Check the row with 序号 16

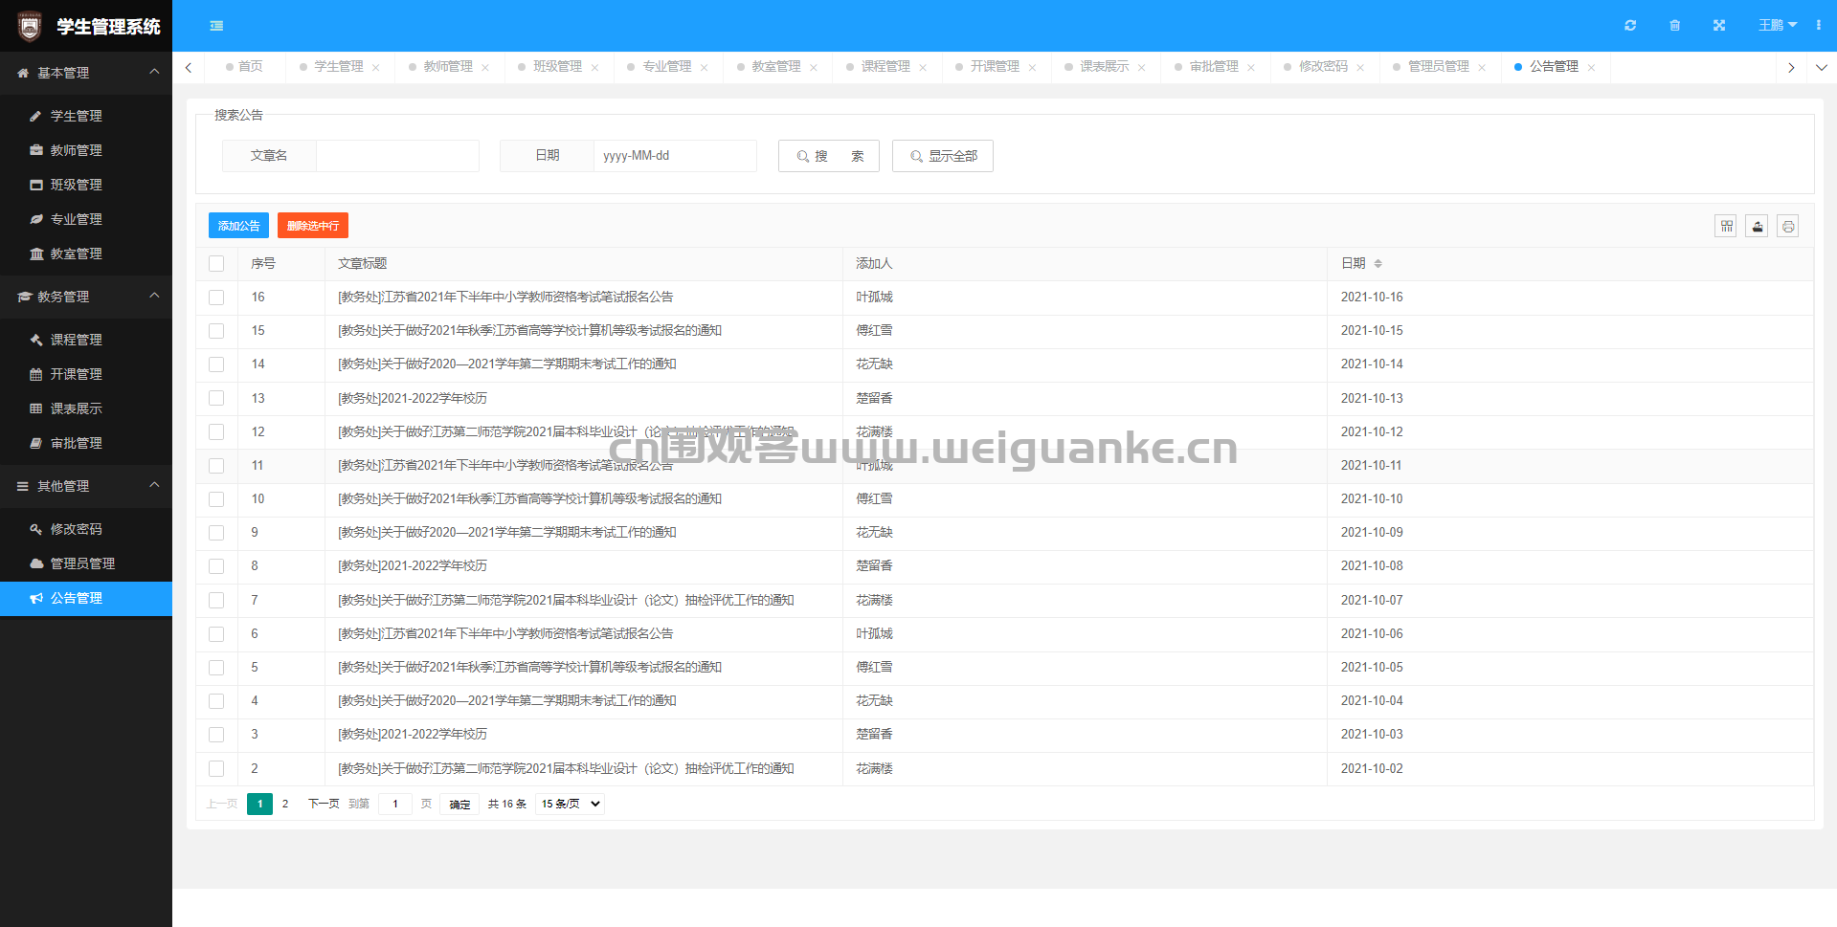216,298
